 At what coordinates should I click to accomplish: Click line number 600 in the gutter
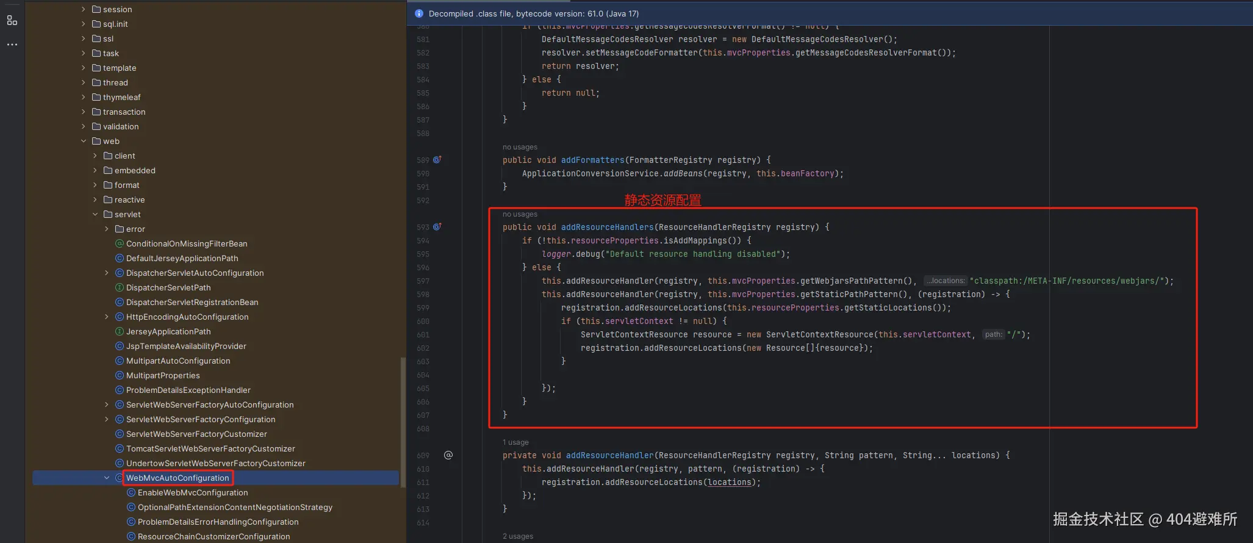point(423,322)
